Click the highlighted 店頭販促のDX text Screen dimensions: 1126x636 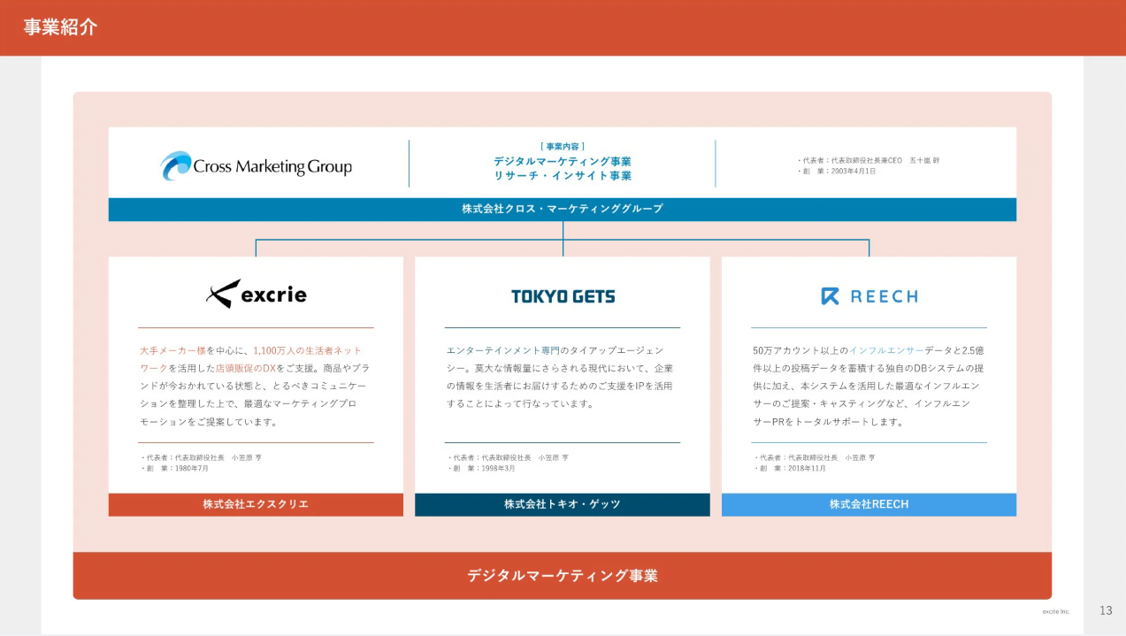(246, 368)
